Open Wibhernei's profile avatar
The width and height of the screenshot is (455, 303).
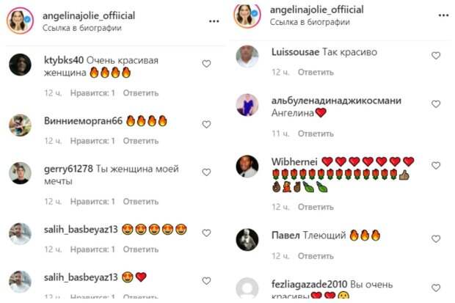(247, 167)
